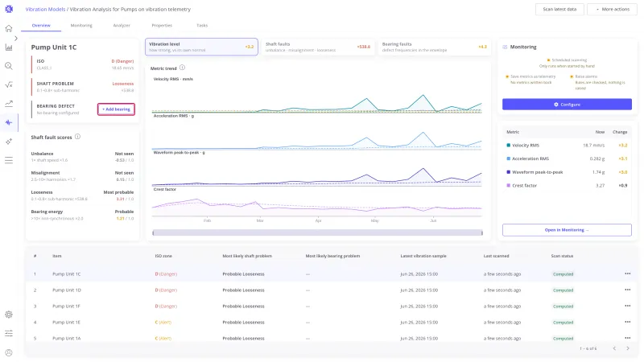Image resolution: width=644 pixels, height=362 pixels.
Task: Select the Vibration level card
Action: 201,47
